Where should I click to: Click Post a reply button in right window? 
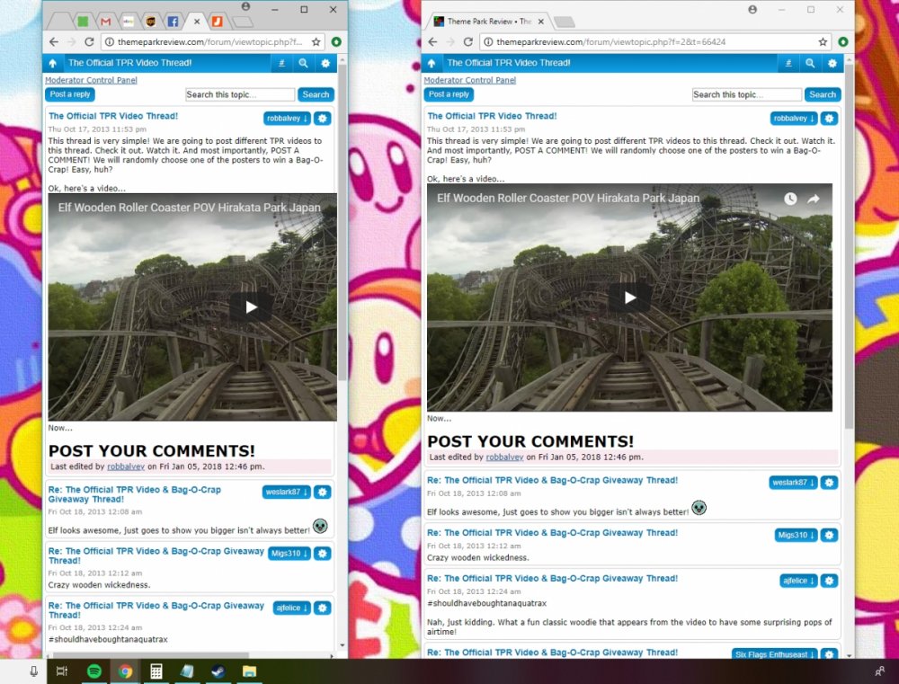449,94
